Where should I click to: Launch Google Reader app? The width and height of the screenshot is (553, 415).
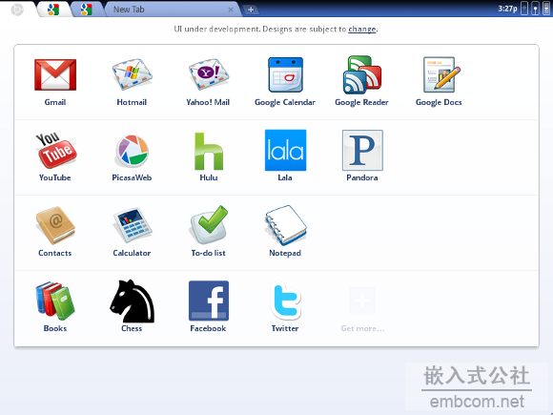[x=362, y=74]
